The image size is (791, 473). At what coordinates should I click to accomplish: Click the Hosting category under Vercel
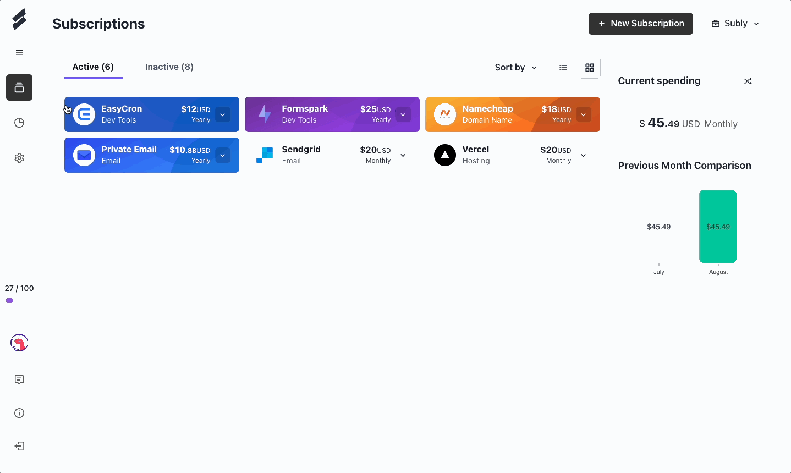tap(476, 161)
